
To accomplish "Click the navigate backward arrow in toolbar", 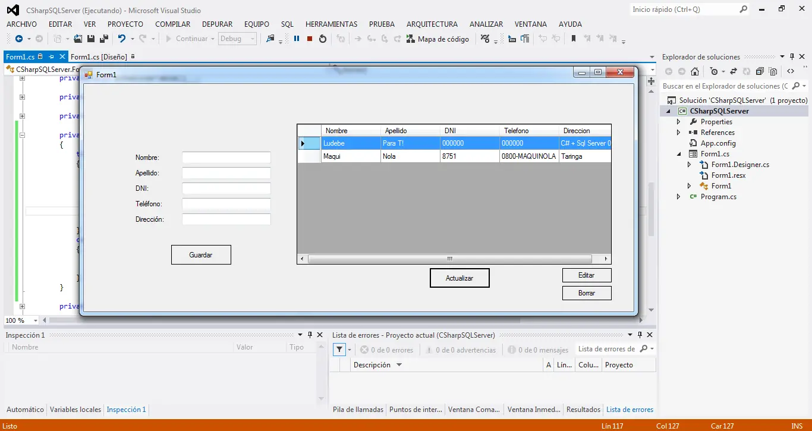I will coord(19,39).
